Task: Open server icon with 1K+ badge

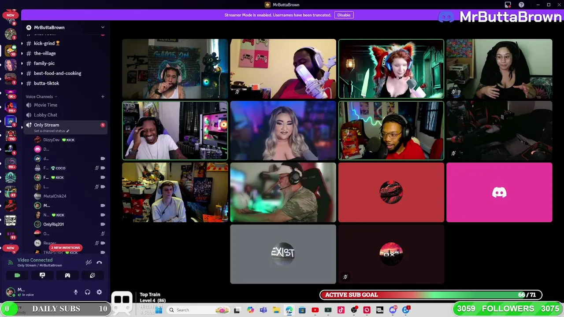Action: (11, 93)
